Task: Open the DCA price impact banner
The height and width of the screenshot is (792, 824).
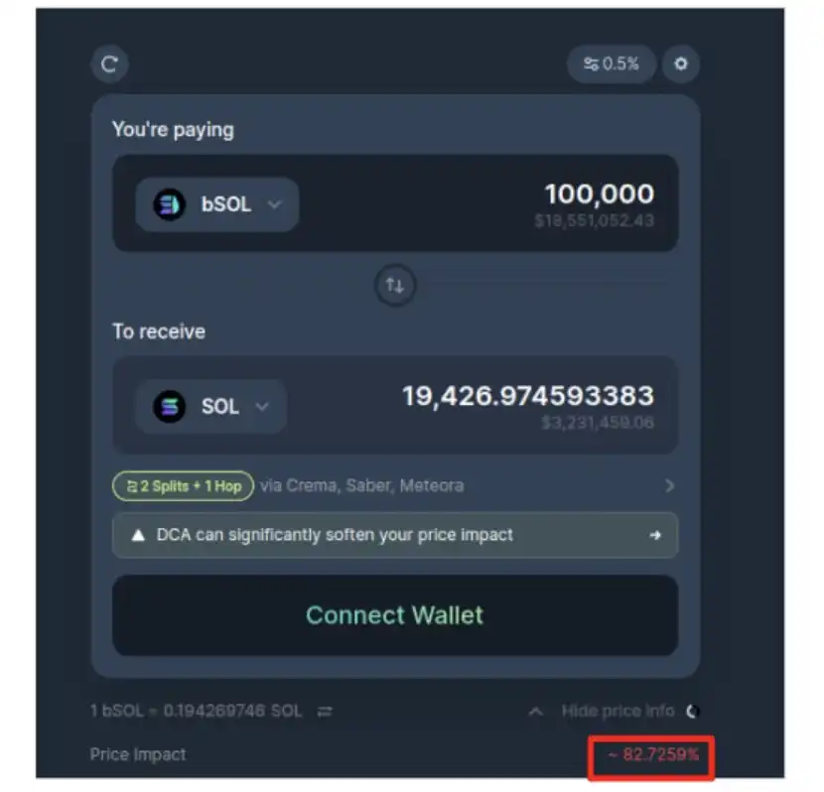Action: pyautogui.click(x=395, y=535)
